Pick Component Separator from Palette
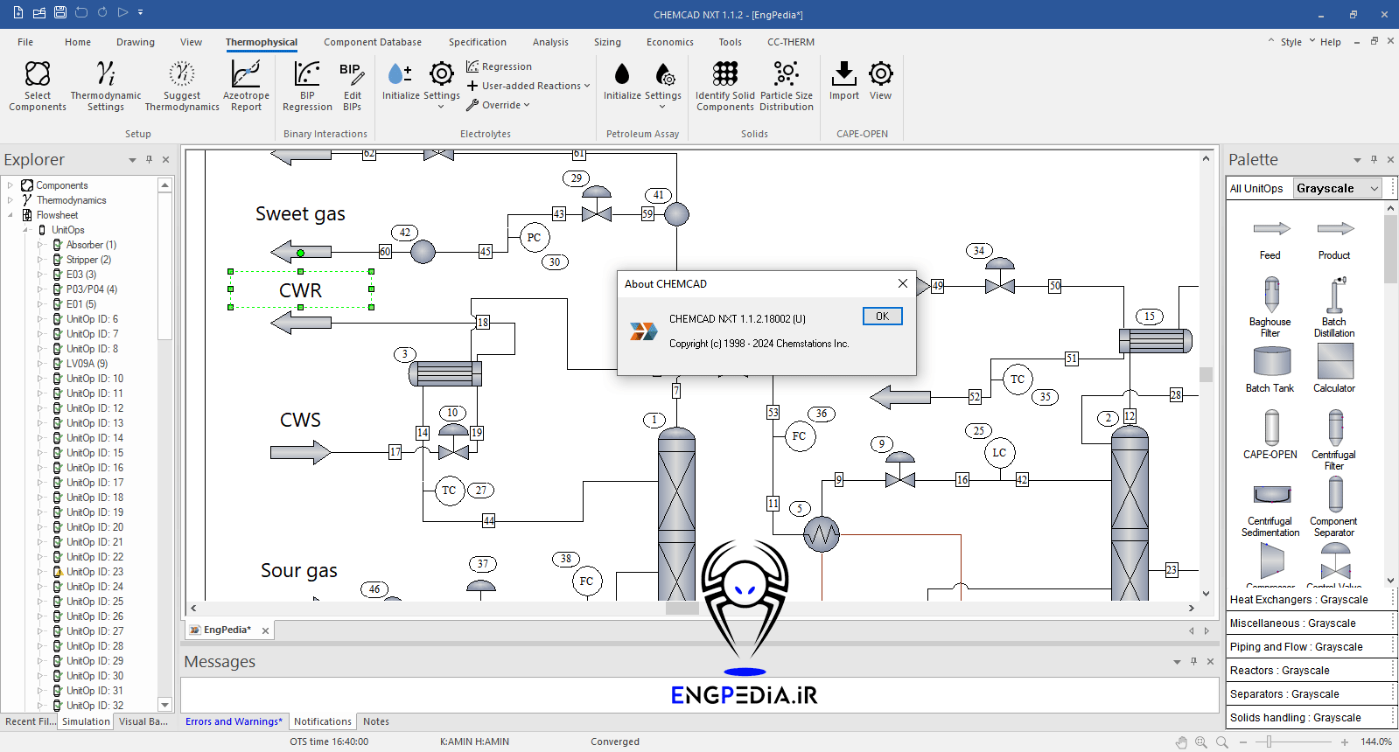1399x752 pixels. tap(1334, 507)
